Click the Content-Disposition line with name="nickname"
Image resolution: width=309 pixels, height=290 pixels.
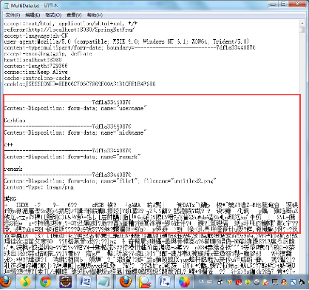point(75,132)
